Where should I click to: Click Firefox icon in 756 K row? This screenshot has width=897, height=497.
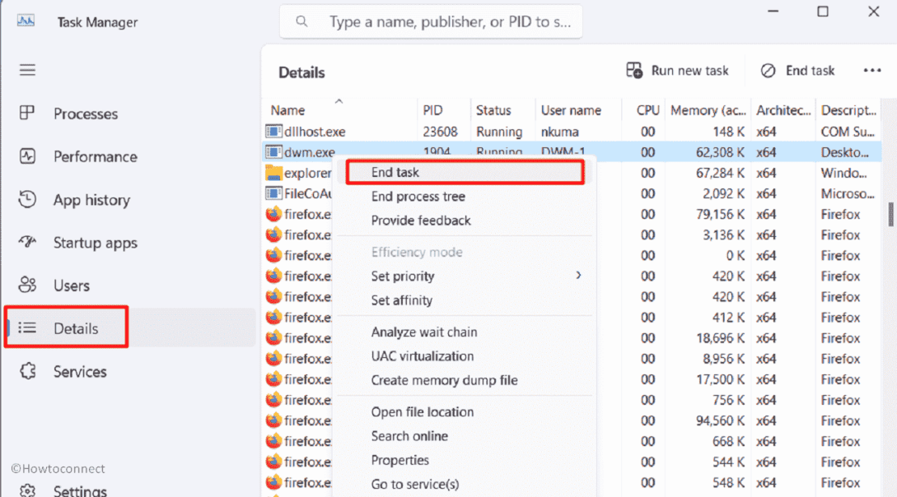tap(273, 400)
